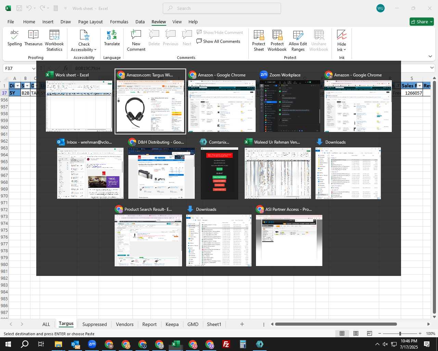The width and height of the screenshot is (438, 351).
Task: Zoom in with the plus button
Action: [420, 334]
